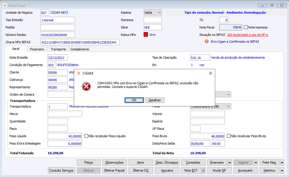Click the Condição de Pagamento 002 field
Viewport: 289px width, 177px height.
click(52, 65)
